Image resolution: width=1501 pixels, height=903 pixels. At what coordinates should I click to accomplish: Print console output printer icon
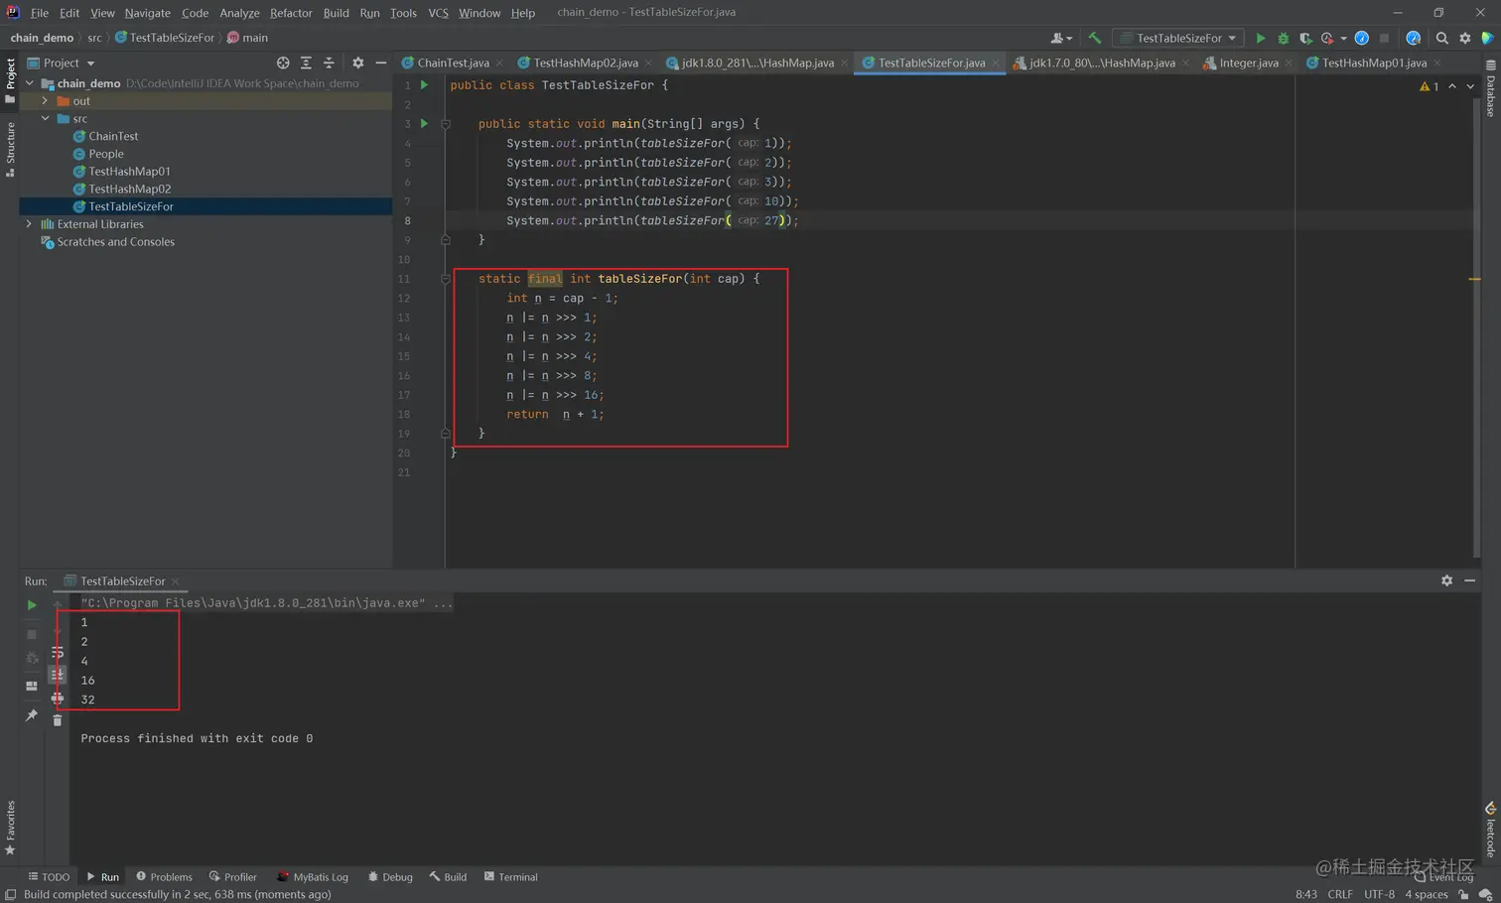pyautogui.click(x=58, y=699)
